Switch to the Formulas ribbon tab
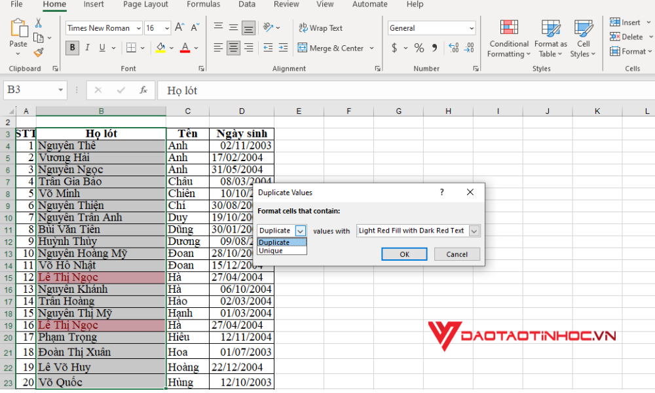 tap(203, 5)
